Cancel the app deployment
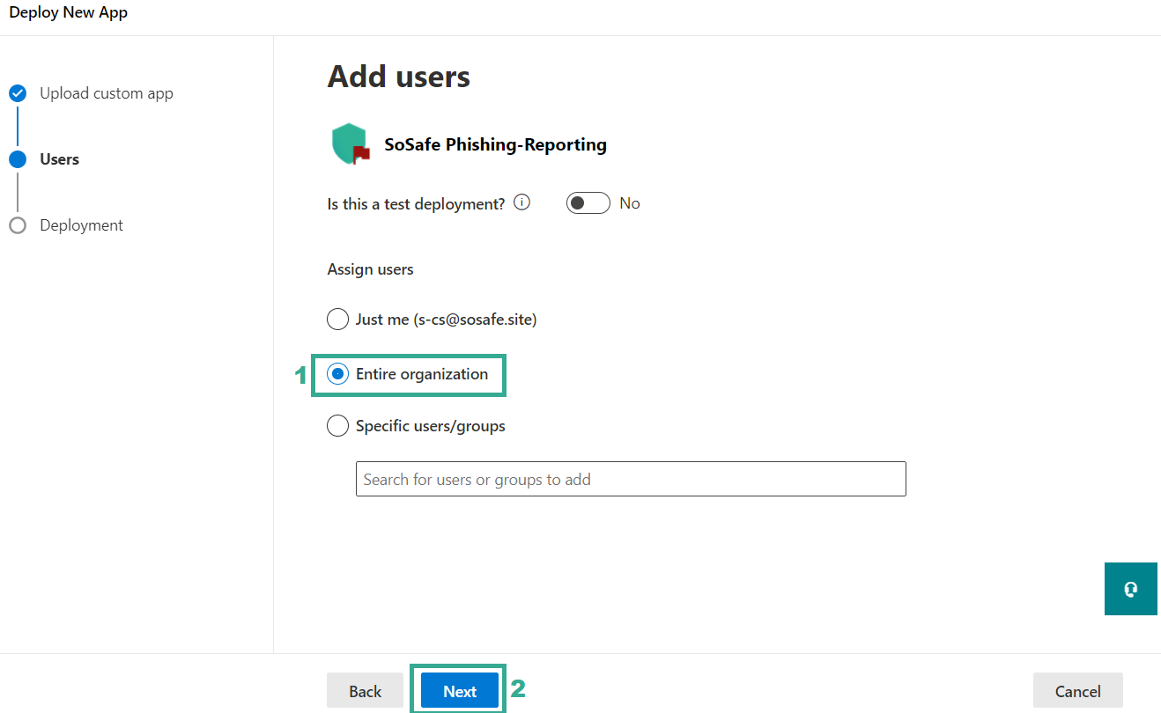 [x=1077, y=691]
